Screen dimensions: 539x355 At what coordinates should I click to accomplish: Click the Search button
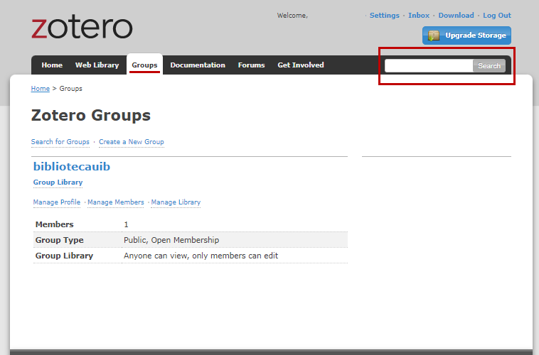(x=489, y=65)
